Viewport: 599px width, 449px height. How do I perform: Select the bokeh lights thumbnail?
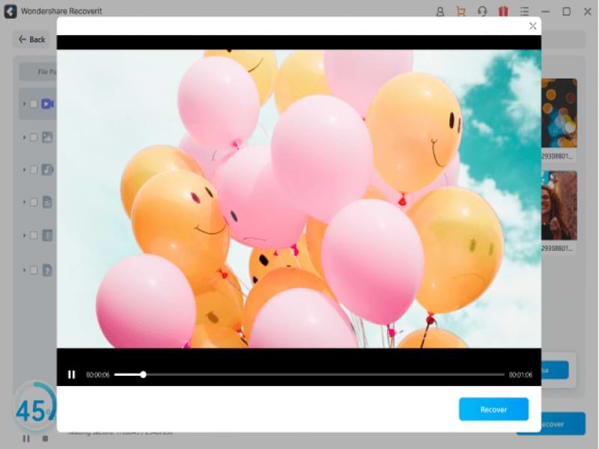(559, 113)
